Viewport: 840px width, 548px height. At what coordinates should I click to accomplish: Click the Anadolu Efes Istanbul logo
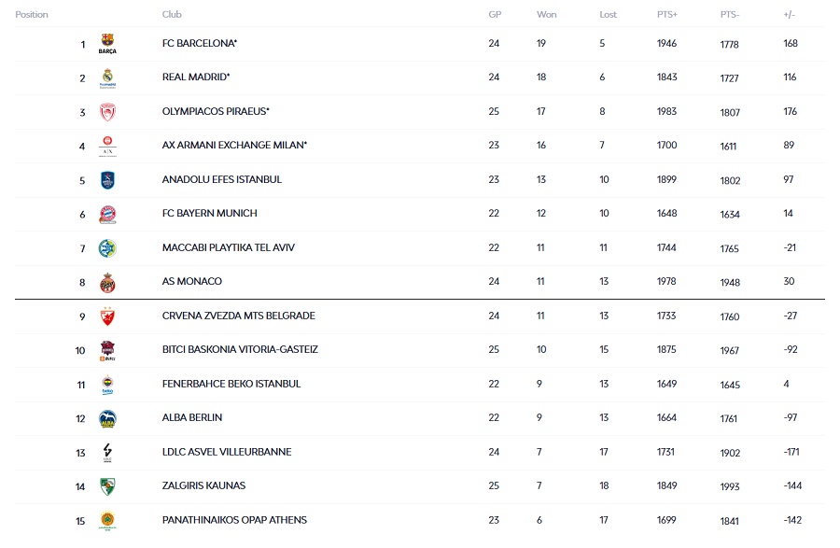107,180
